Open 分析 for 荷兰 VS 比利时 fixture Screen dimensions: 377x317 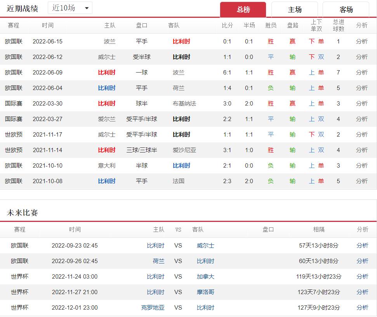pyautogui.click(x=362, y=261)
